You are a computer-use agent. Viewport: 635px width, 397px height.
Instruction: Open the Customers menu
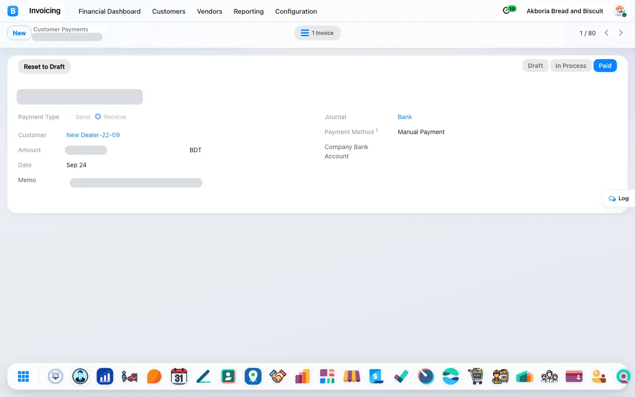pyautogui.click(x=169, y=11)
